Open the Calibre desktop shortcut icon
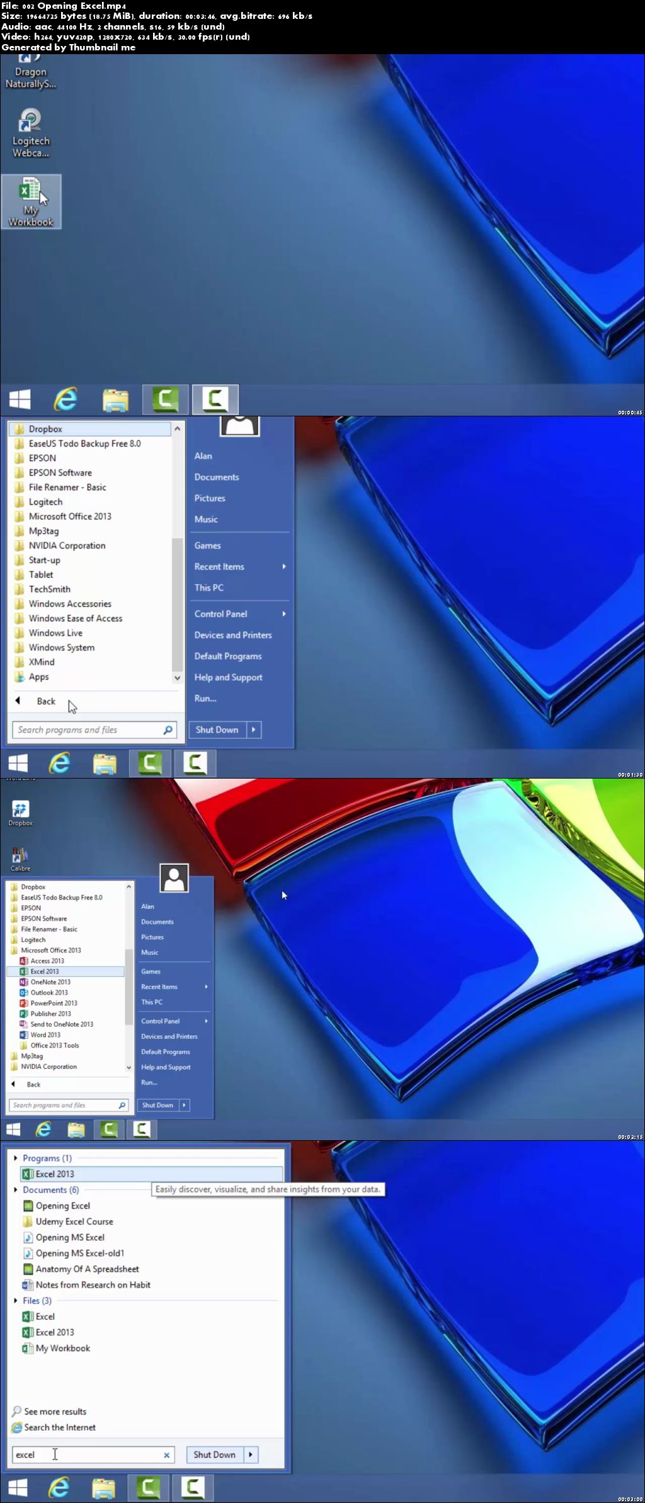The image size is (645, 1503). click(x=20, y=858)
